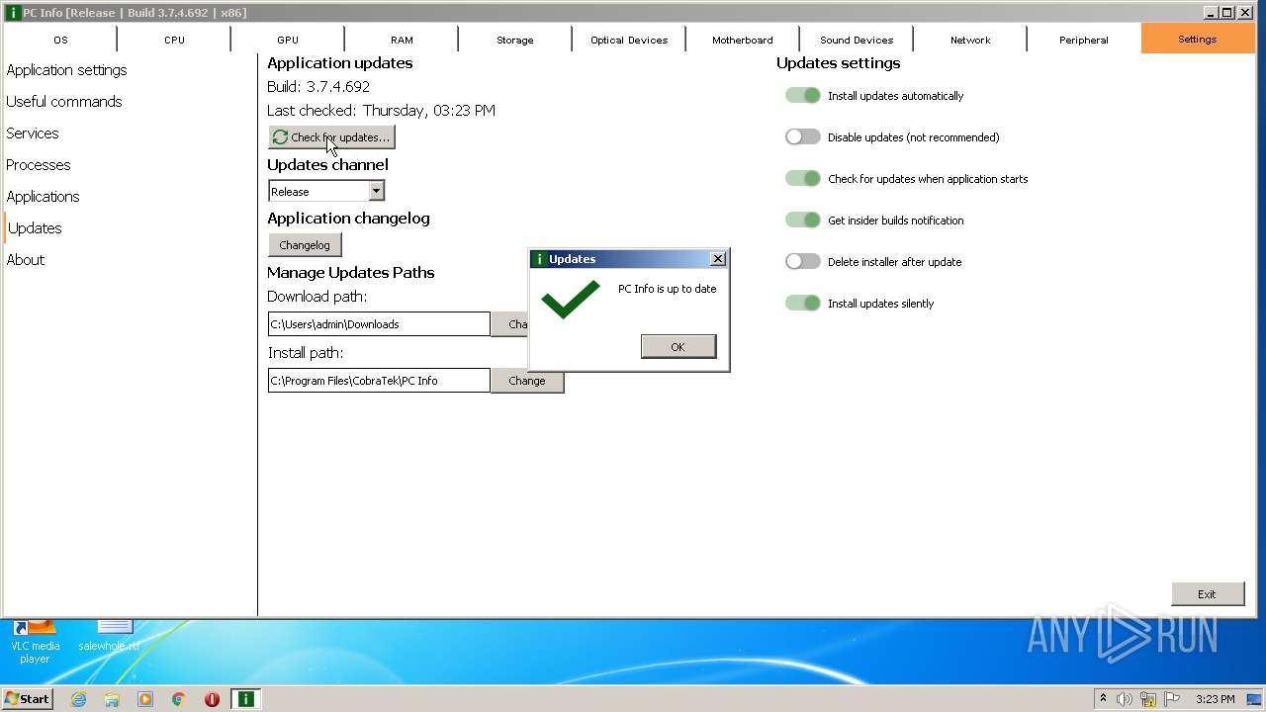Launch Internet Explorer from taskbar
Image resolution: width=1266 pixels, height=712 pixels.
click(x=78, y=699)
